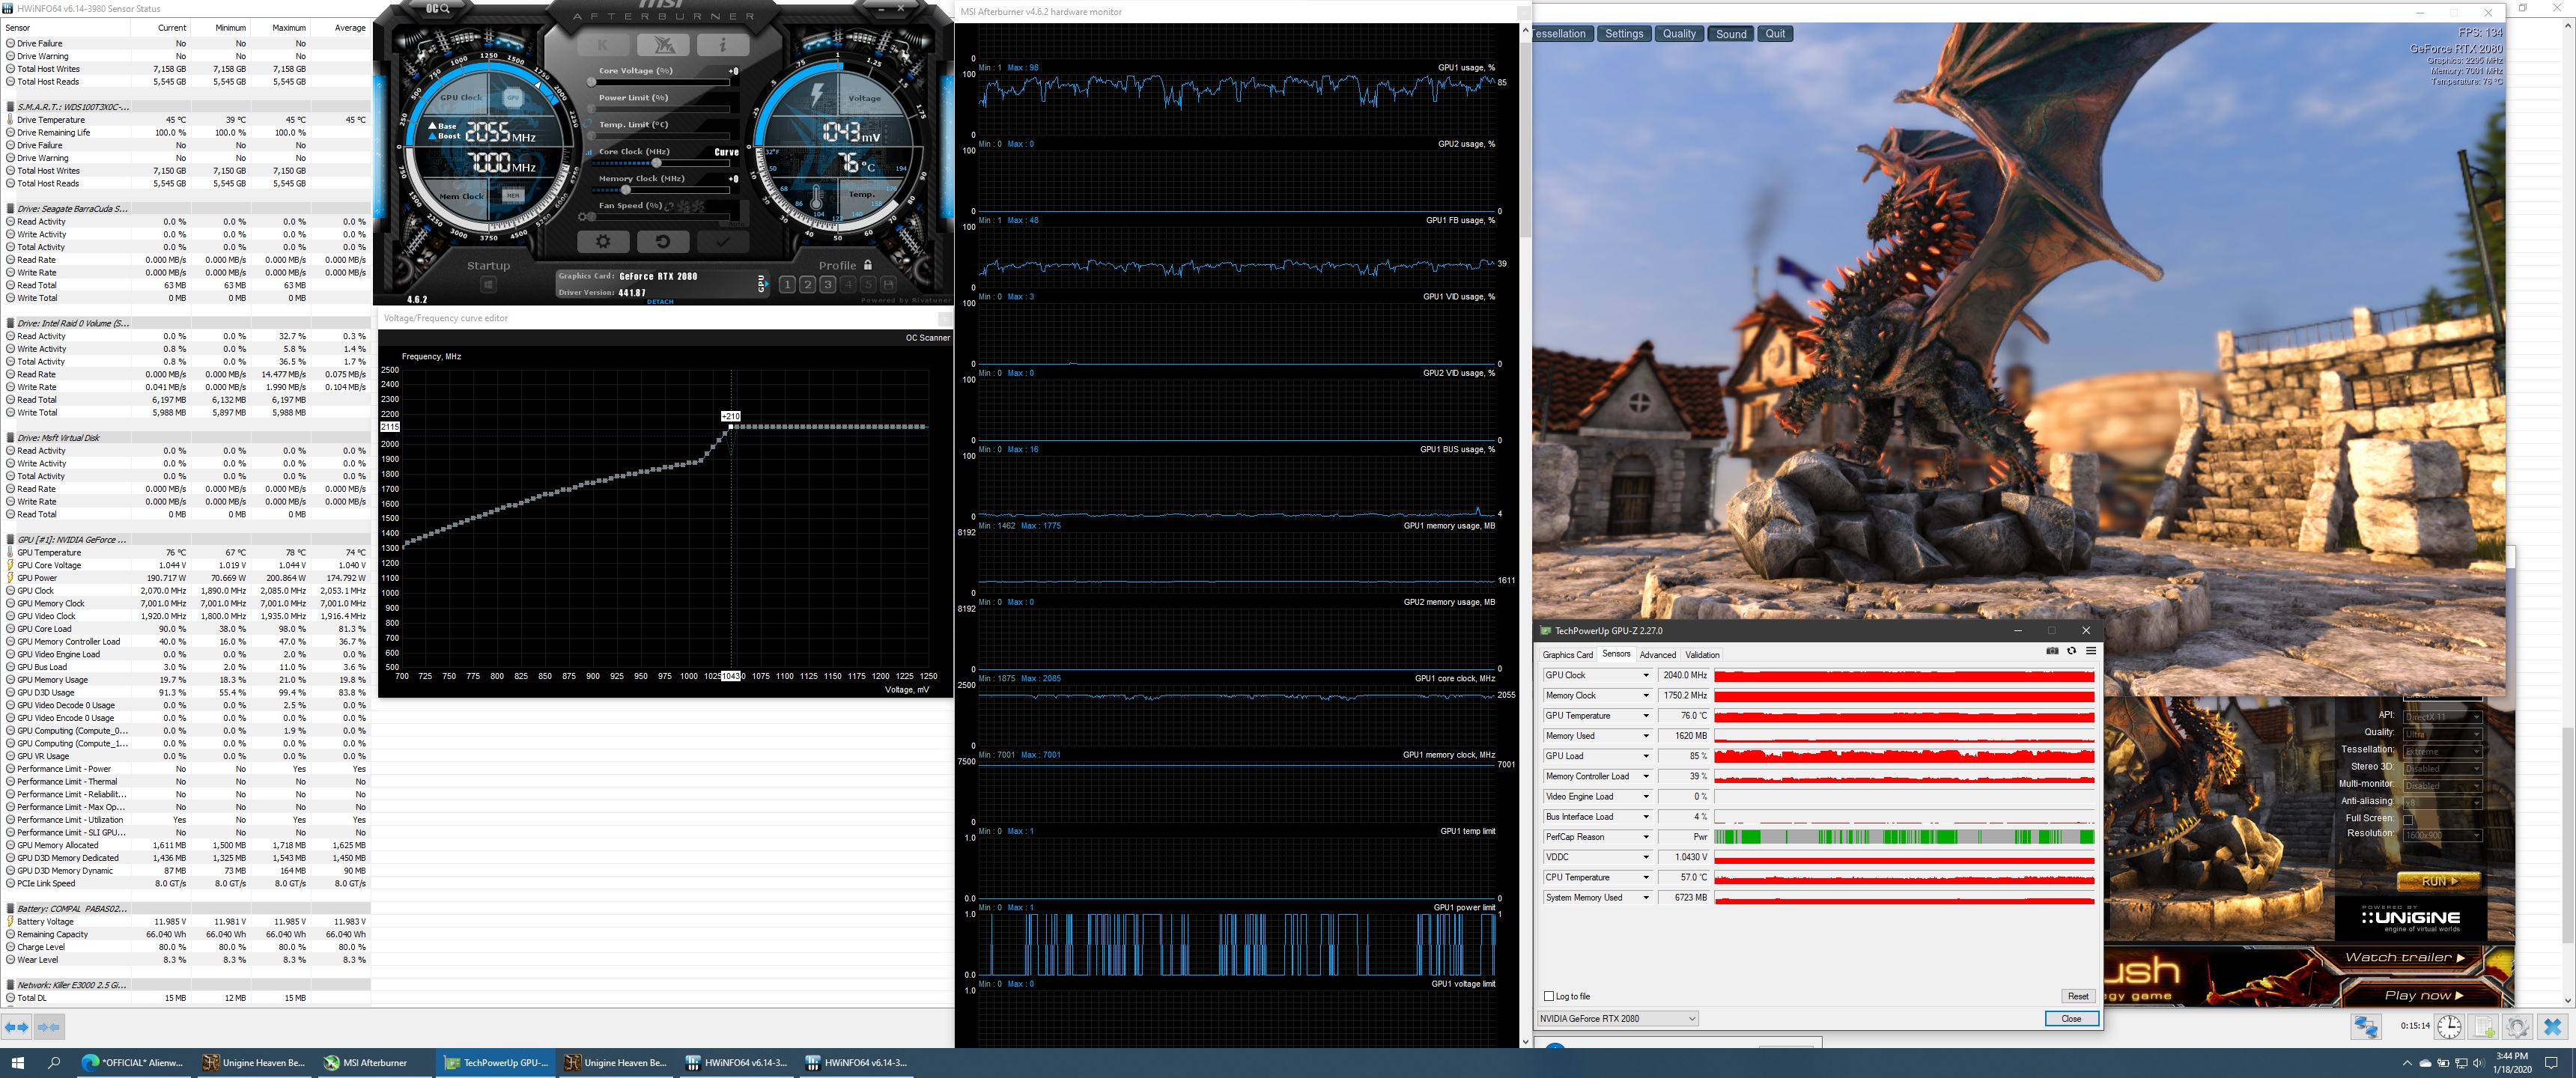Open MSI Afterburner settings gear
The height and width of the screenshot is (1078, 2576).
(603, 242)
